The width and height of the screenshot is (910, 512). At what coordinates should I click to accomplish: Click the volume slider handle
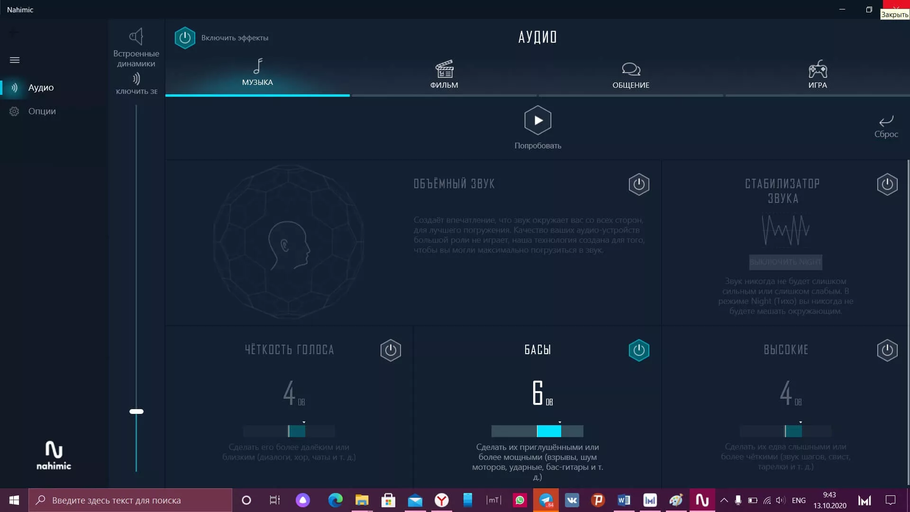click(136, 411)
